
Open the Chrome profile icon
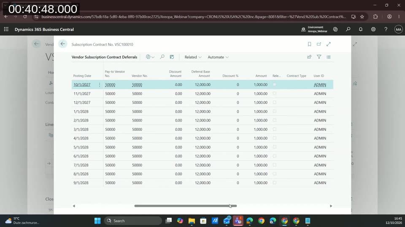click(x=389, y=16)
